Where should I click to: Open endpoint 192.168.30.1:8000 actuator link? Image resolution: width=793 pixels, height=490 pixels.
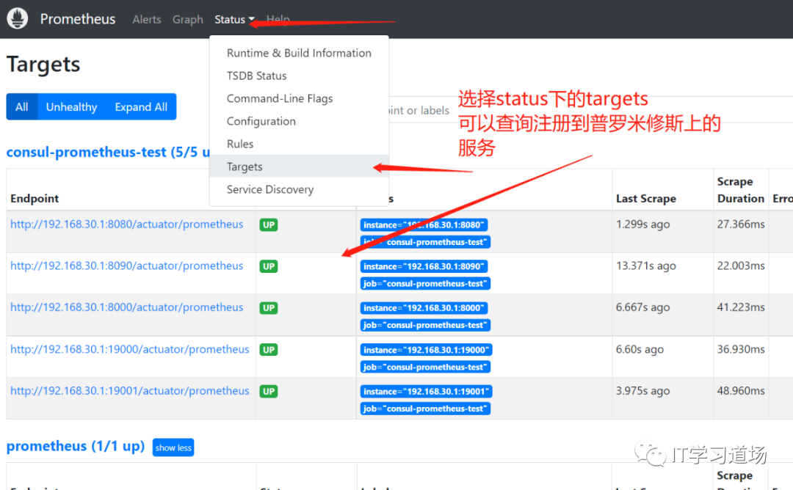[126, 307]
